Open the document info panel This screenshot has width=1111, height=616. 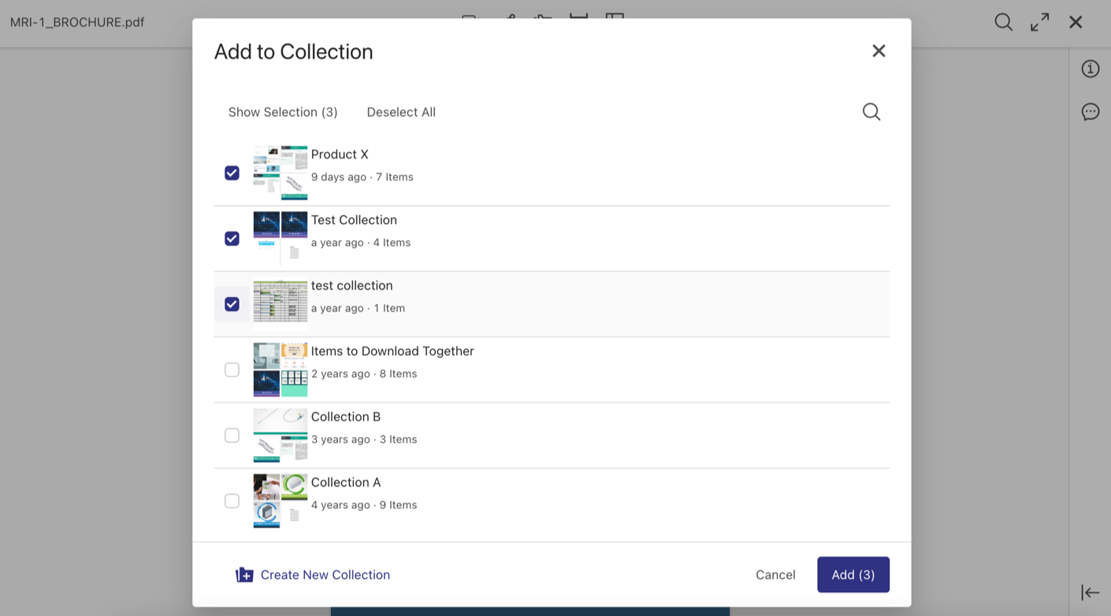pos(1090,69)
